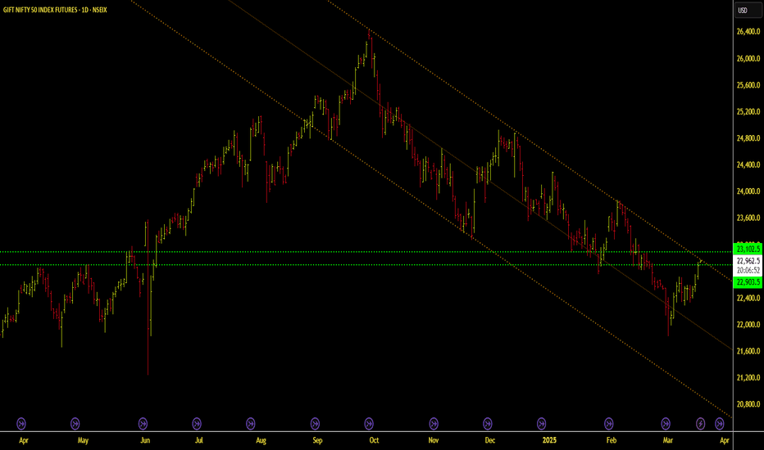The width and height of the screenshot is (764, 450).
Task: Click the Jun label on time axis
Action: (145, 440)
